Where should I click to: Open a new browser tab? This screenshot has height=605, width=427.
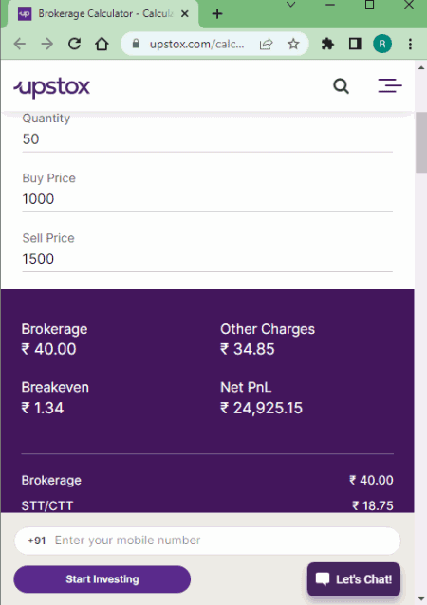pos(217,14)
